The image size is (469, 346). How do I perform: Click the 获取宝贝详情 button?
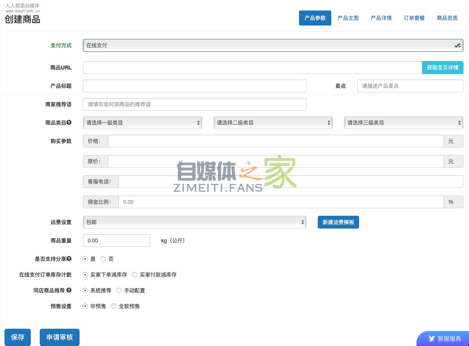tap(442, 67)
